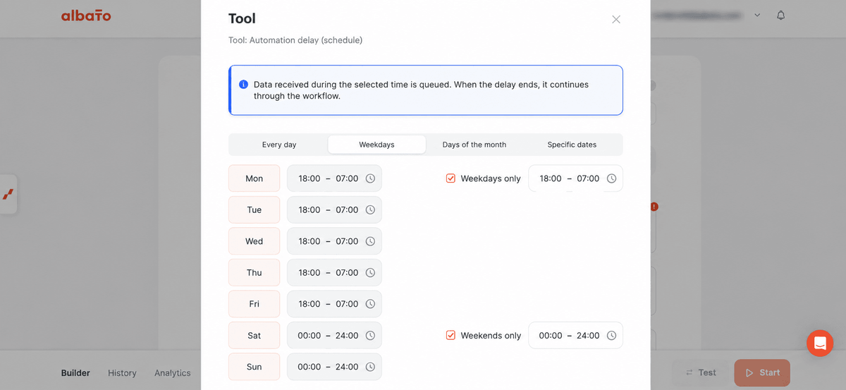This screenshot has width=846, height=390.
Task: Click the Start button
Action: click(762, 372)
